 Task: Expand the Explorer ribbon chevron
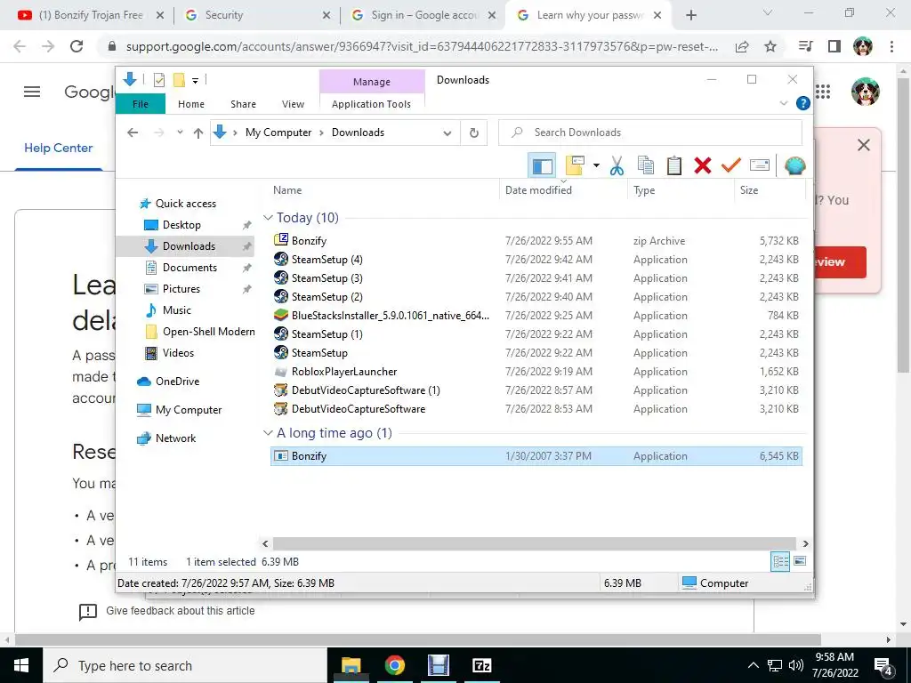pyautogui.click(x=783, y=103)
